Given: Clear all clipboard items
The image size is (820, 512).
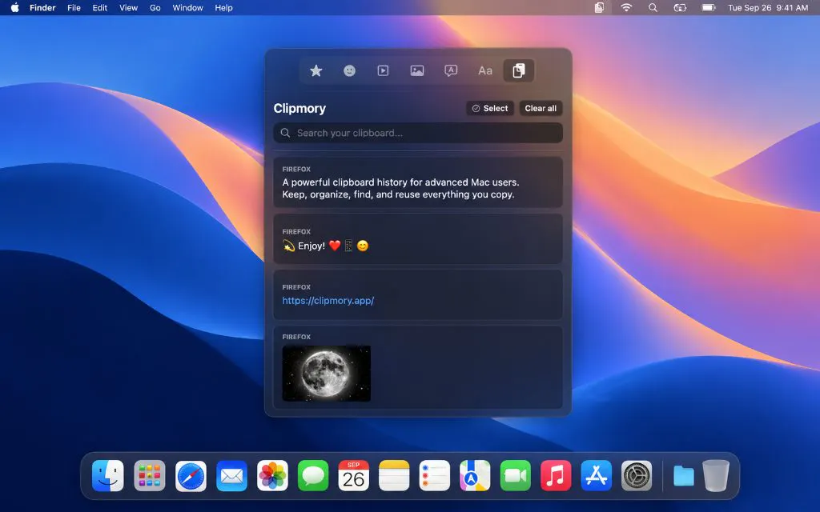Looking at the screenshot, I should 541,108.
